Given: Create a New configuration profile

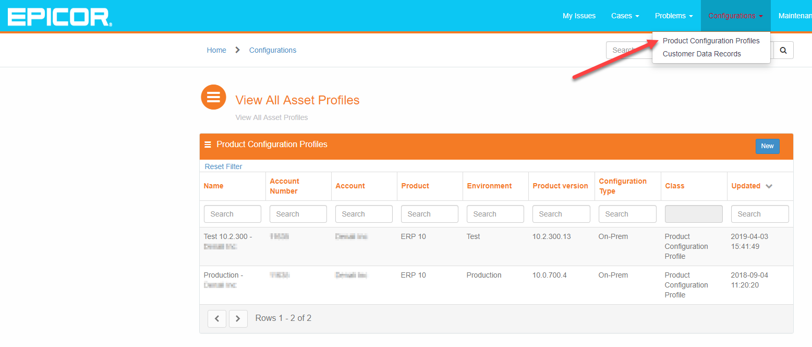Looking at the screenshot, I should [x=767, y=146].
